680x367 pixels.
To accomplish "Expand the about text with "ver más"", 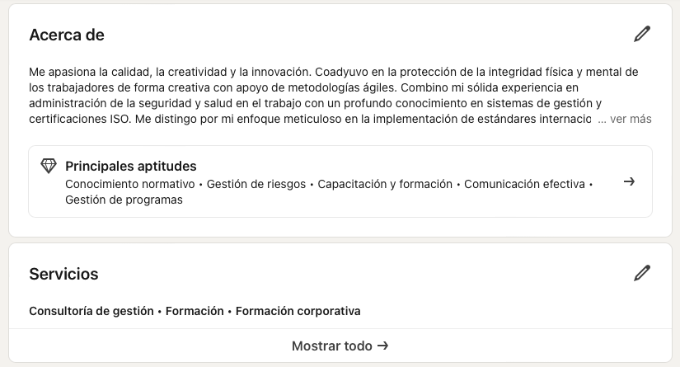I will tap(631, 119).
